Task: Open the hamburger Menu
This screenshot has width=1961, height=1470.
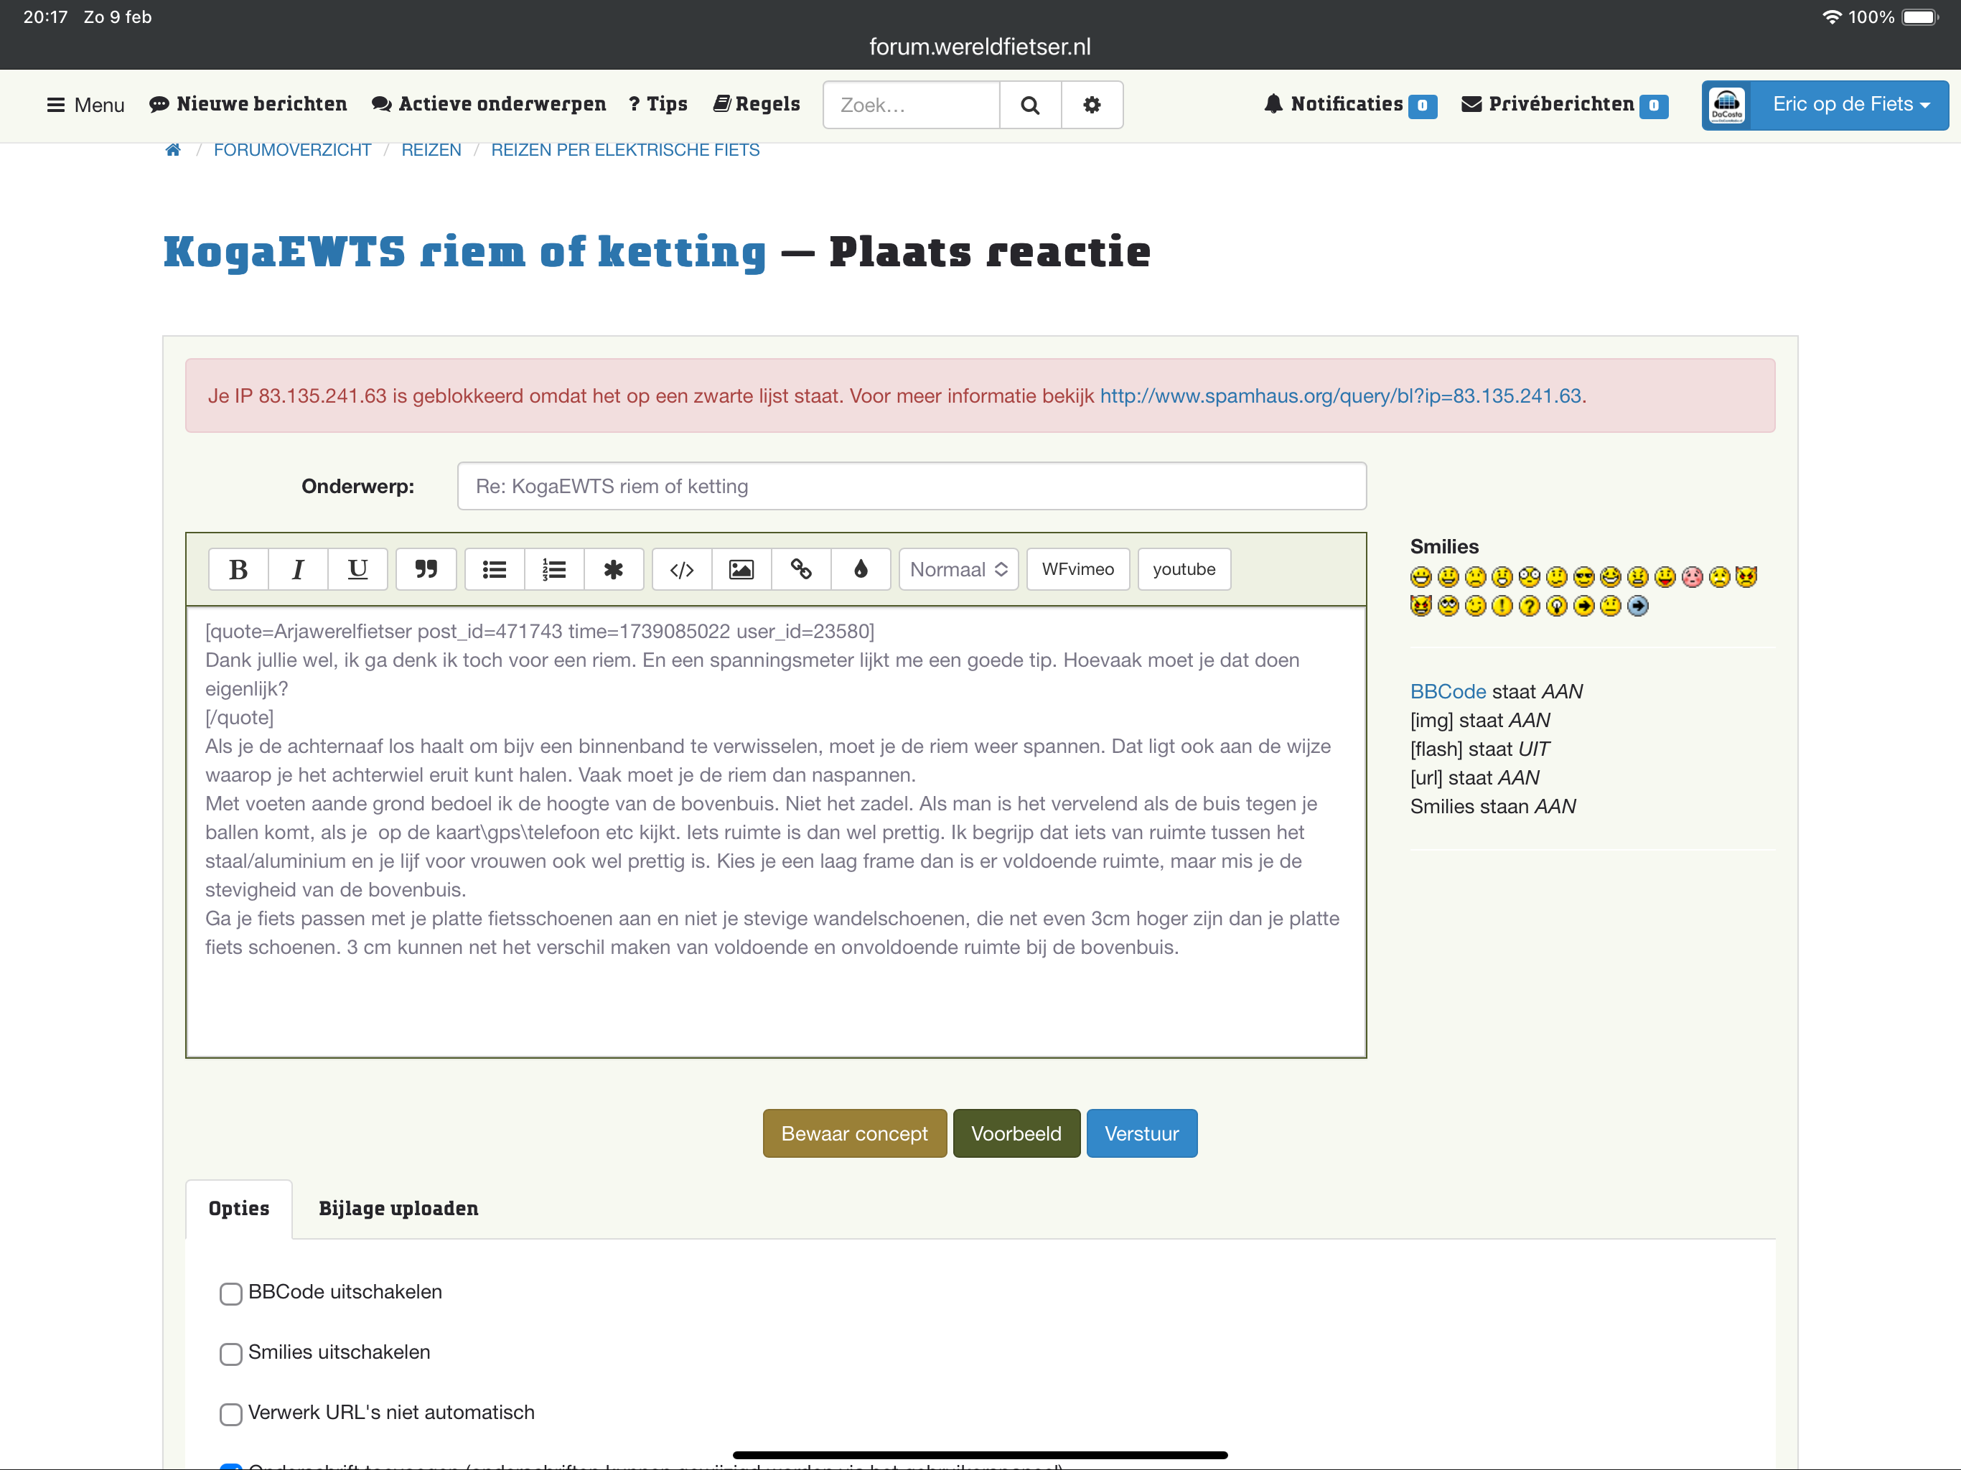Action: (x=85, y=105)
